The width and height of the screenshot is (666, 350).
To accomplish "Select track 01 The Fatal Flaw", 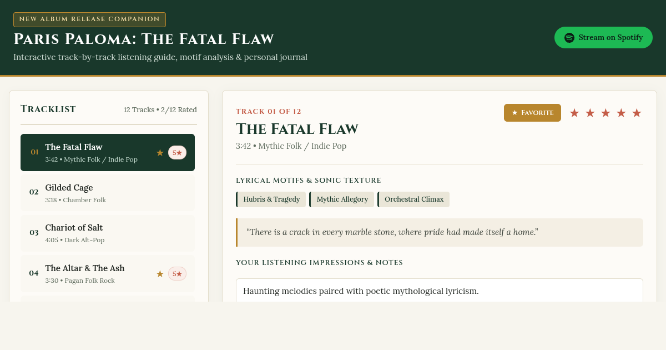I will (108, 152).
